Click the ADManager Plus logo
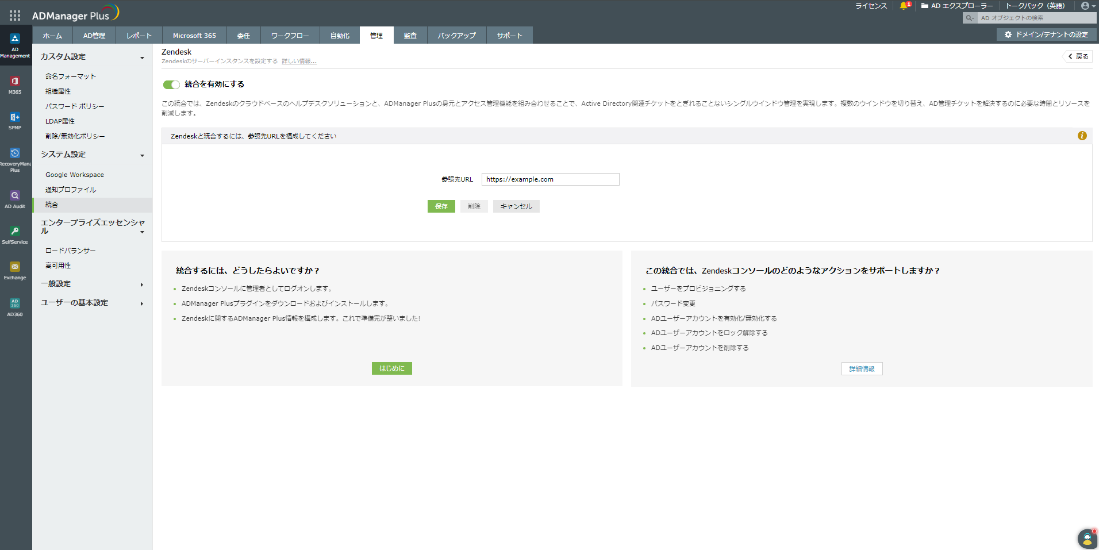The image size is (1099, 550). pyautogui.click(x=75, y=13)
